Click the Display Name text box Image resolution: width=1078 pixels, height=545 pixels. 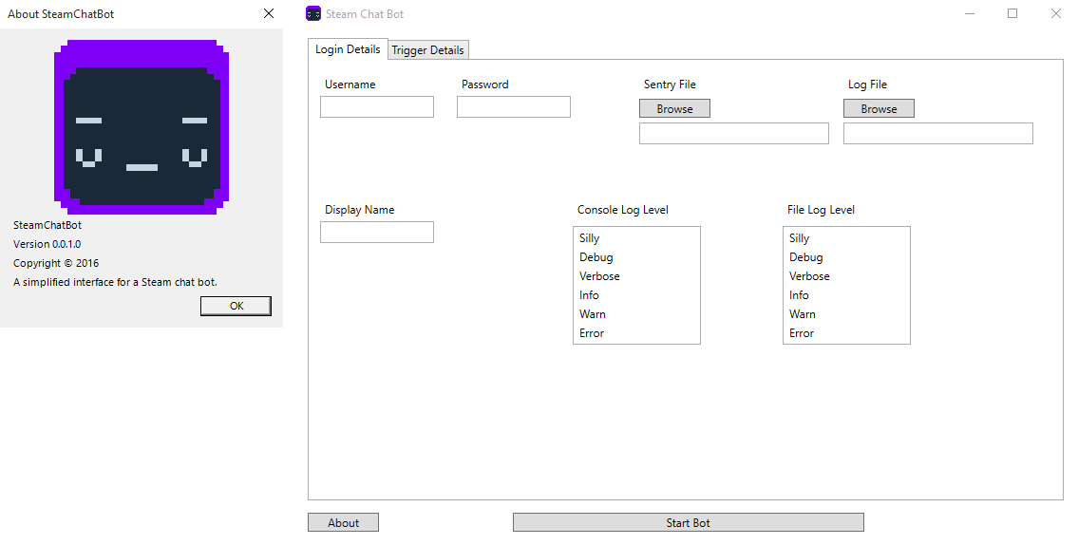coord(377,232)
